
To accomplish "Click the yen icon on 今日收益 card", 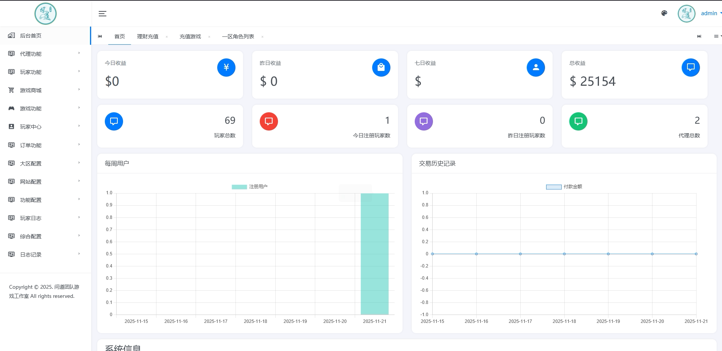I will click(226, 68).
